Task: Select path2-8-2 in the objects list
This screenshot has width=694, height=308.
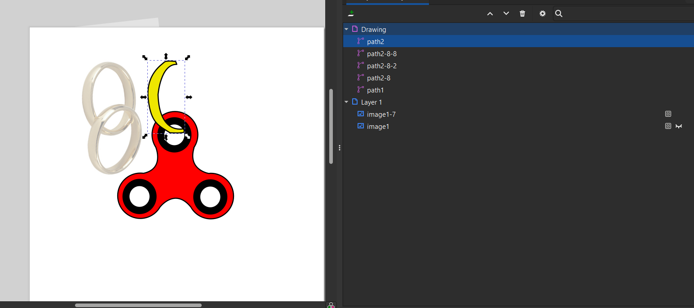Action: tap(381, 66)
